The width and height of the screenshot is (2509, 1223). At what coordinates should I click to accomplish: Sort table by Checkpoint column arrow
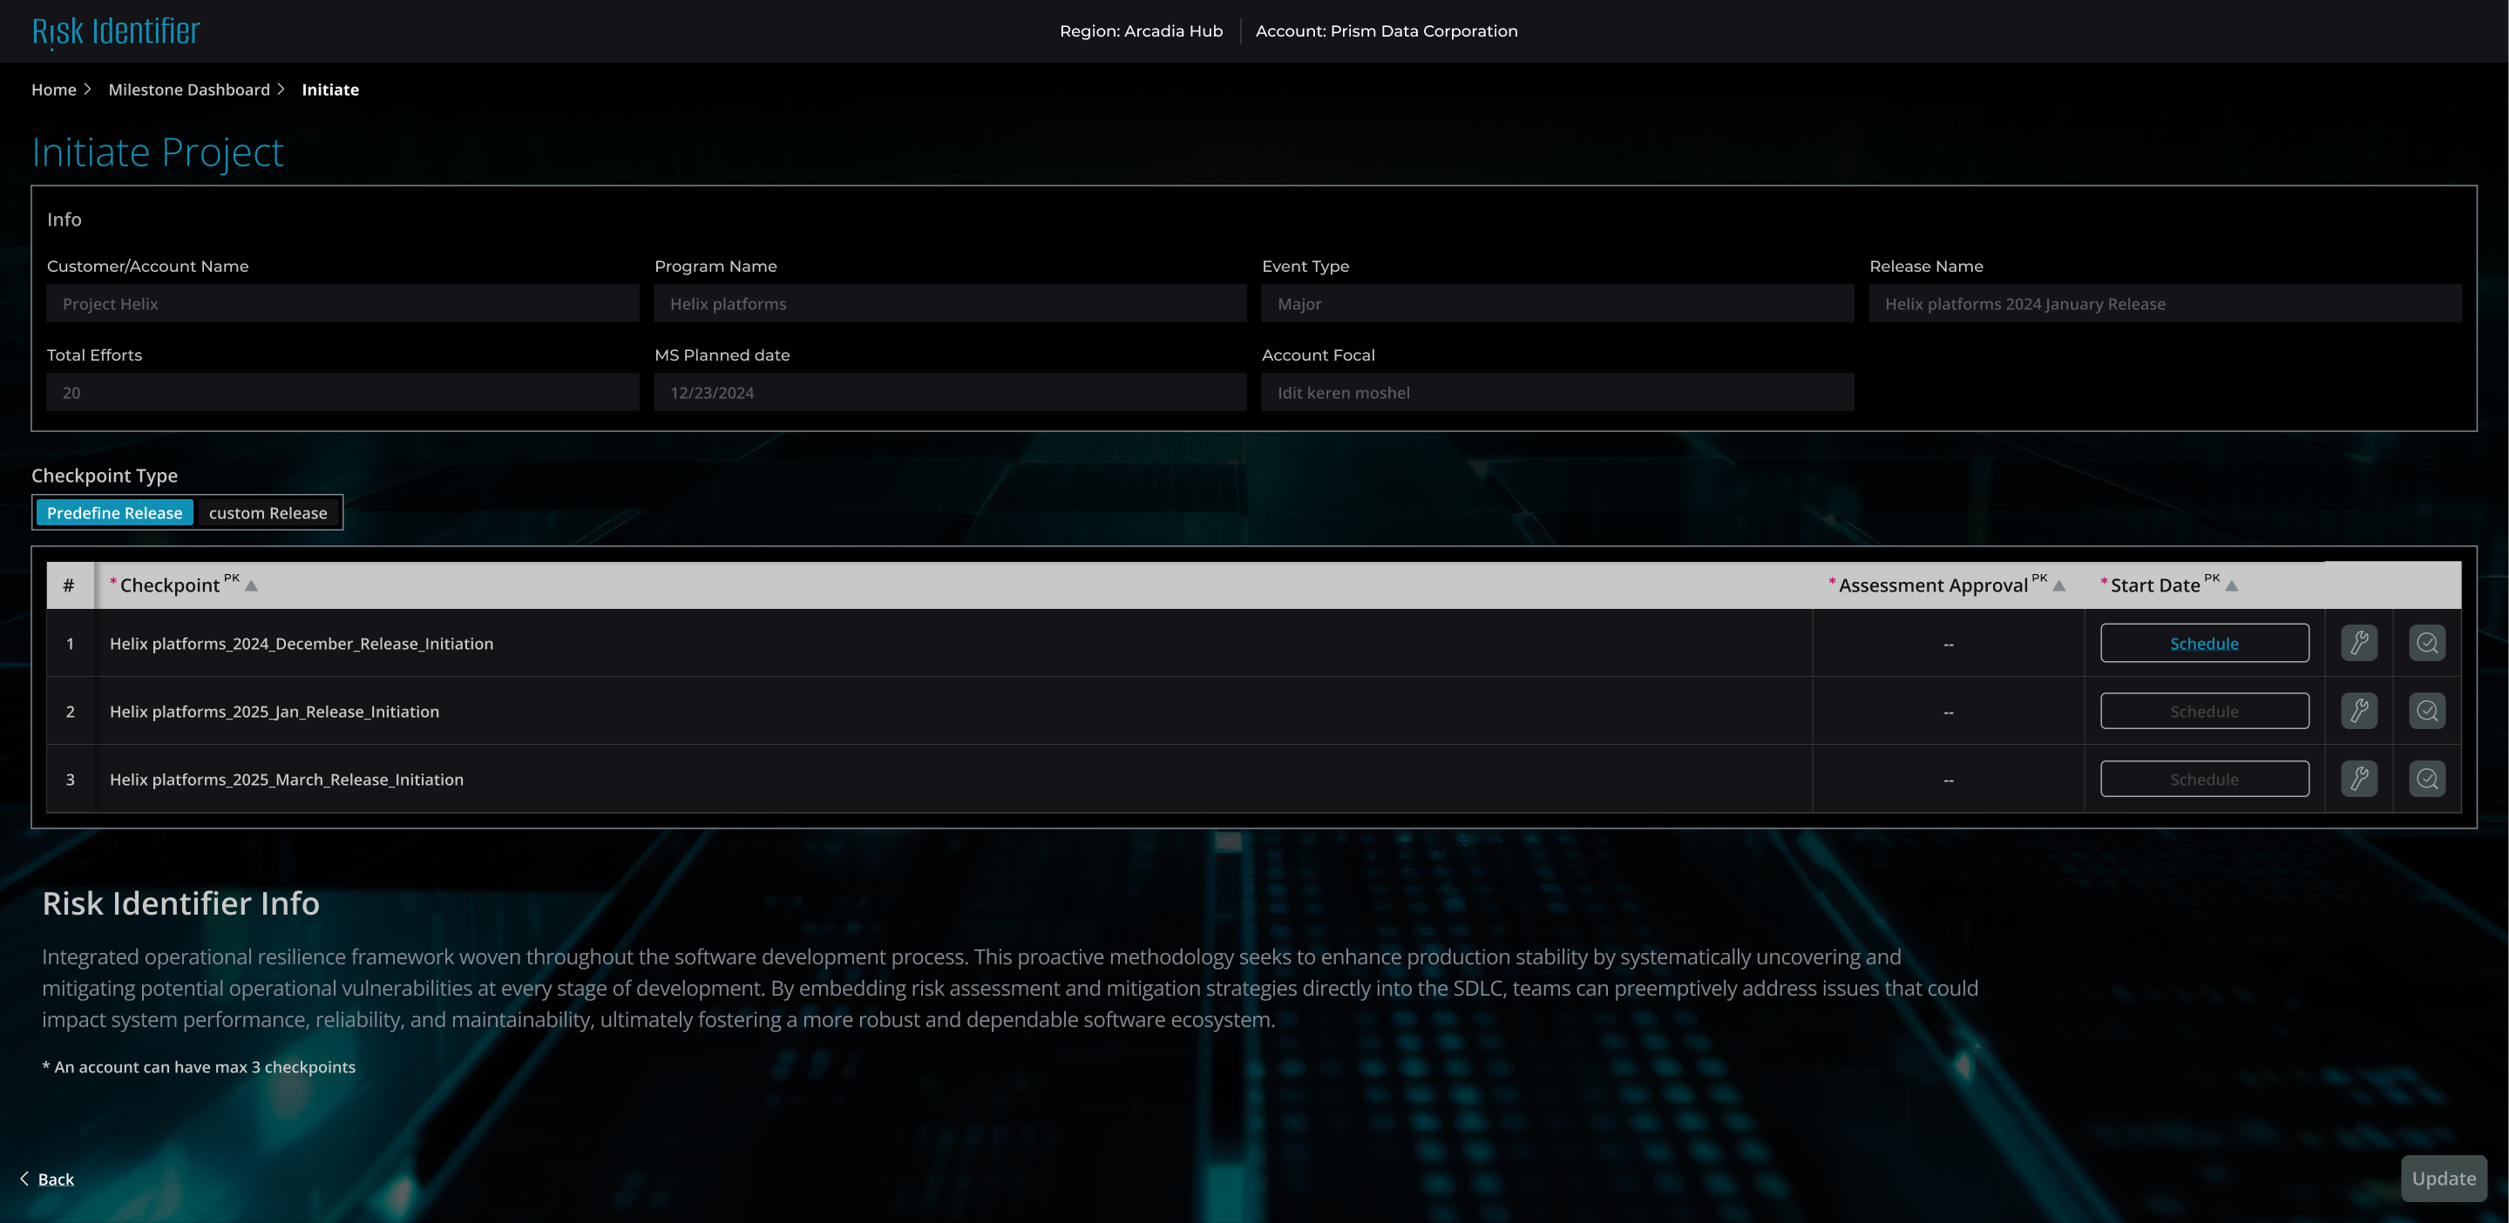click(251, 586)
